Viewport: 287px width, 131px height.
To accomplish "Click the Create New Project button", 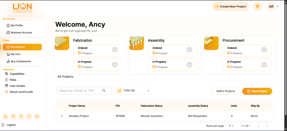I will point(231,7).
